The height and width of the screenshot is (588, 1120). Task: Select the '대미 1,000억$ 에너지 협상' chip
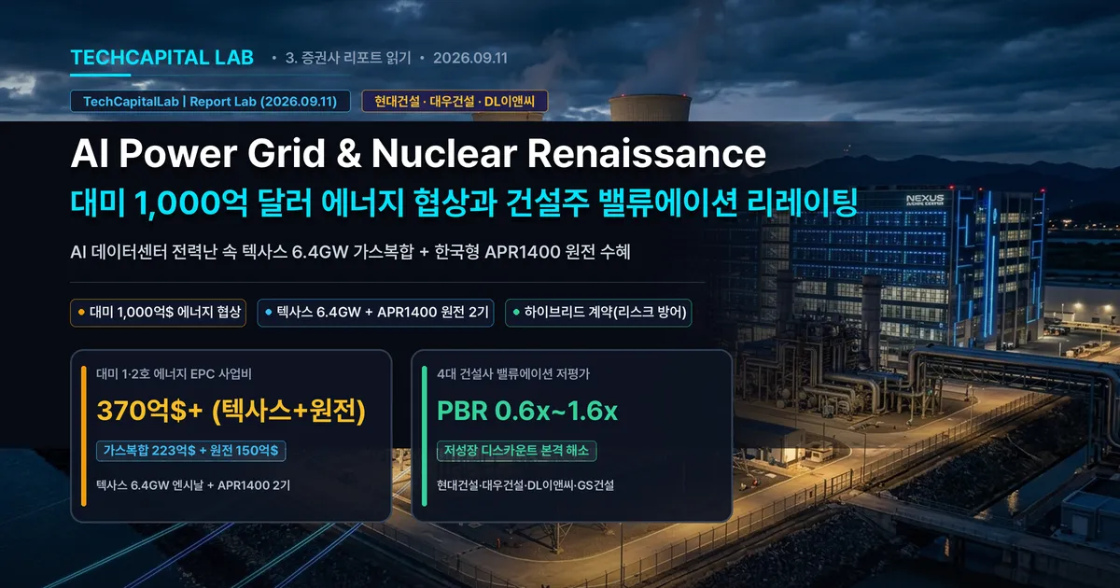click(x=158, y=312)
